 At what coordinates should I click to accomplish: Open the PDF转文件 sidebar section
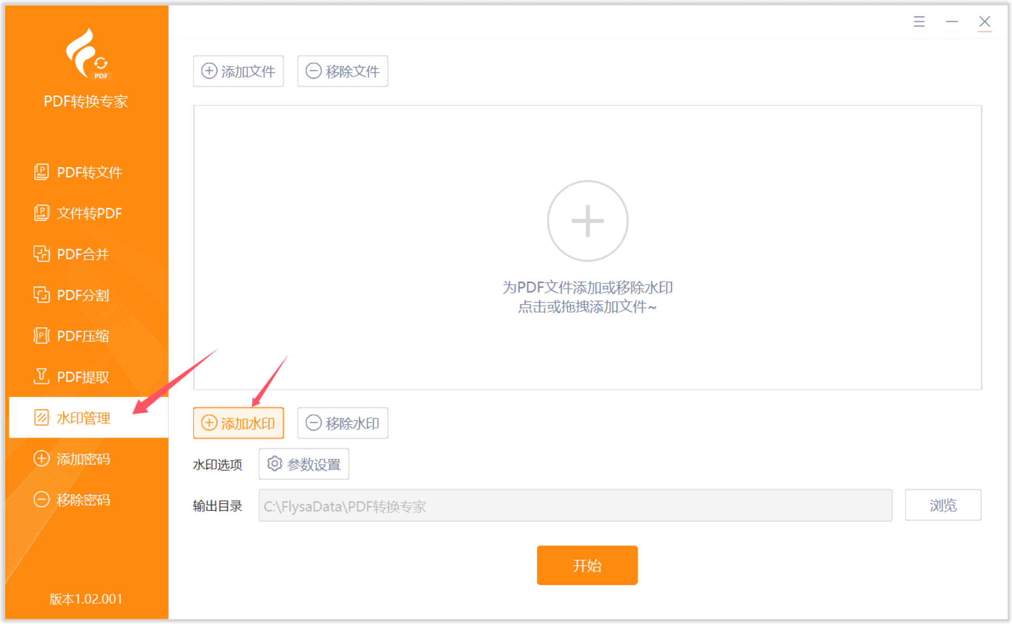(x=79, y=172)
